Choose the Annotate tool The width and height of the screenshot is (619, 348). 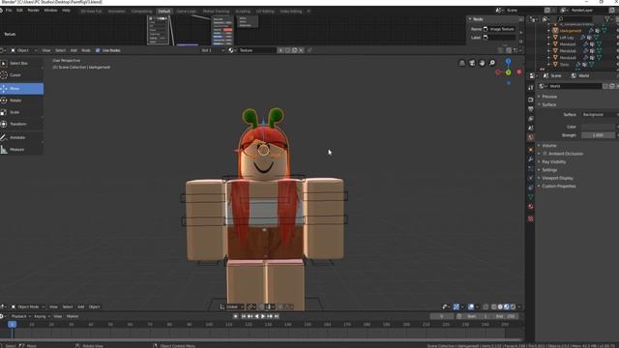pyautogui.click(x=21, y=137)
